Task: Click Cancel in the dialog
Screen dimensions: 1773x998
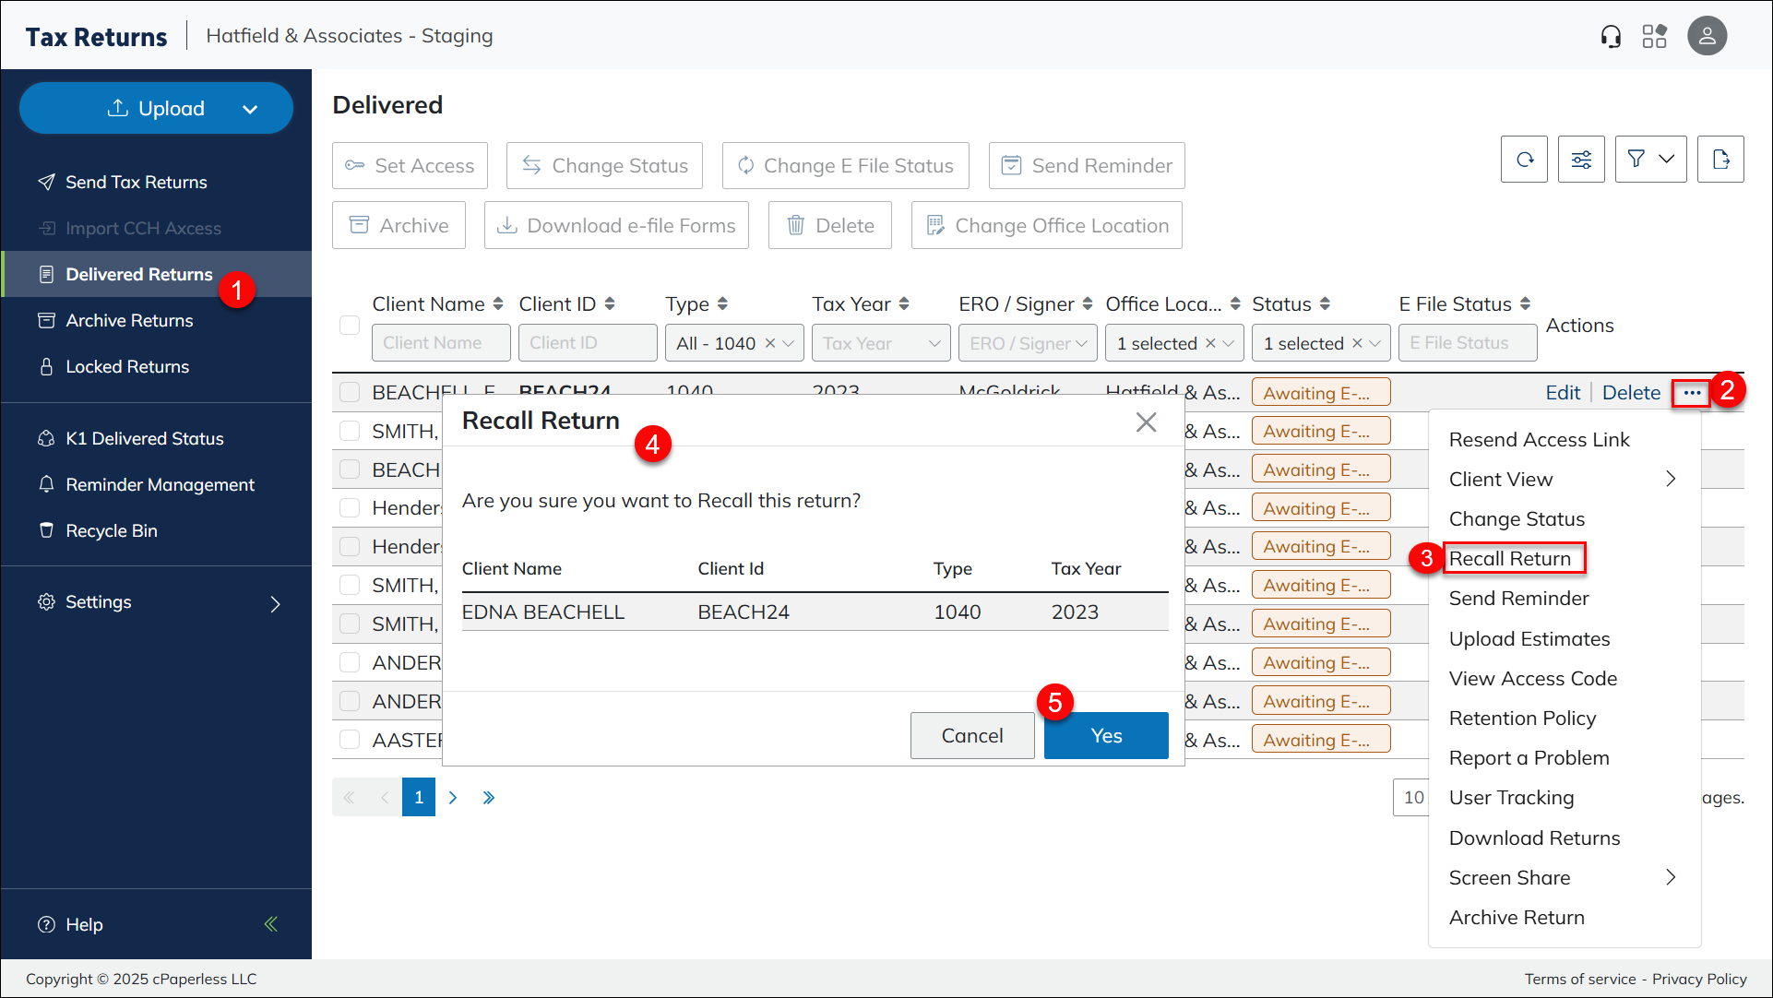Action: [971, 736]
